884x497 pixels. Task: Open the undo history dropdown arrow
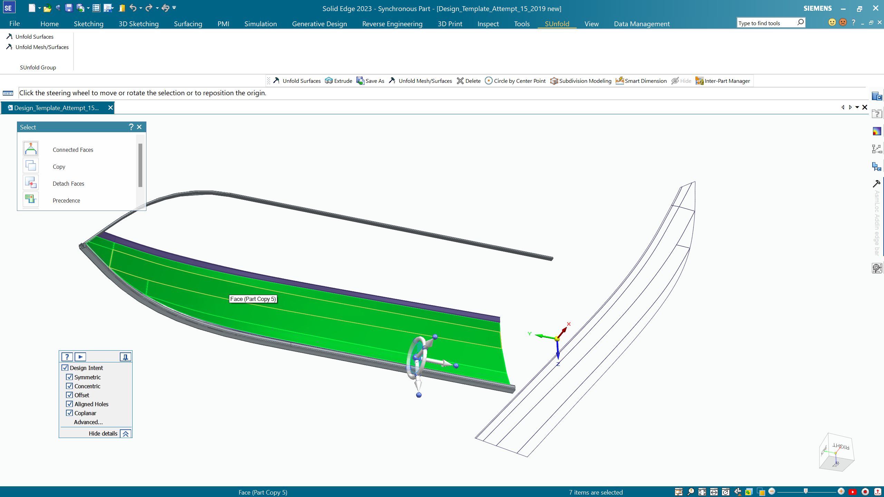141,8
